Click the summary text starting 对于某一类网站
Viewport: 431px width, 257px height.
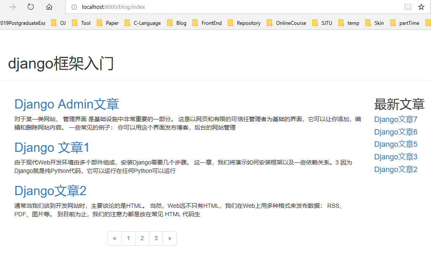(188, 123)
